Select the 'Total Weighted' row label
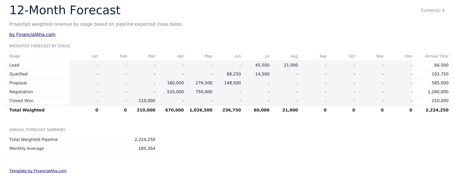This screenshot has width=454, height=178. (27, 110)
